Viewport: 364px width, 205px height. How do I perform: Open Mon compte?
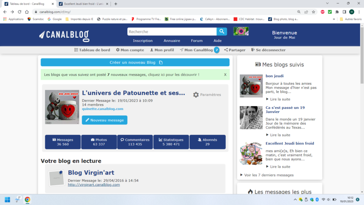[130, 50]
